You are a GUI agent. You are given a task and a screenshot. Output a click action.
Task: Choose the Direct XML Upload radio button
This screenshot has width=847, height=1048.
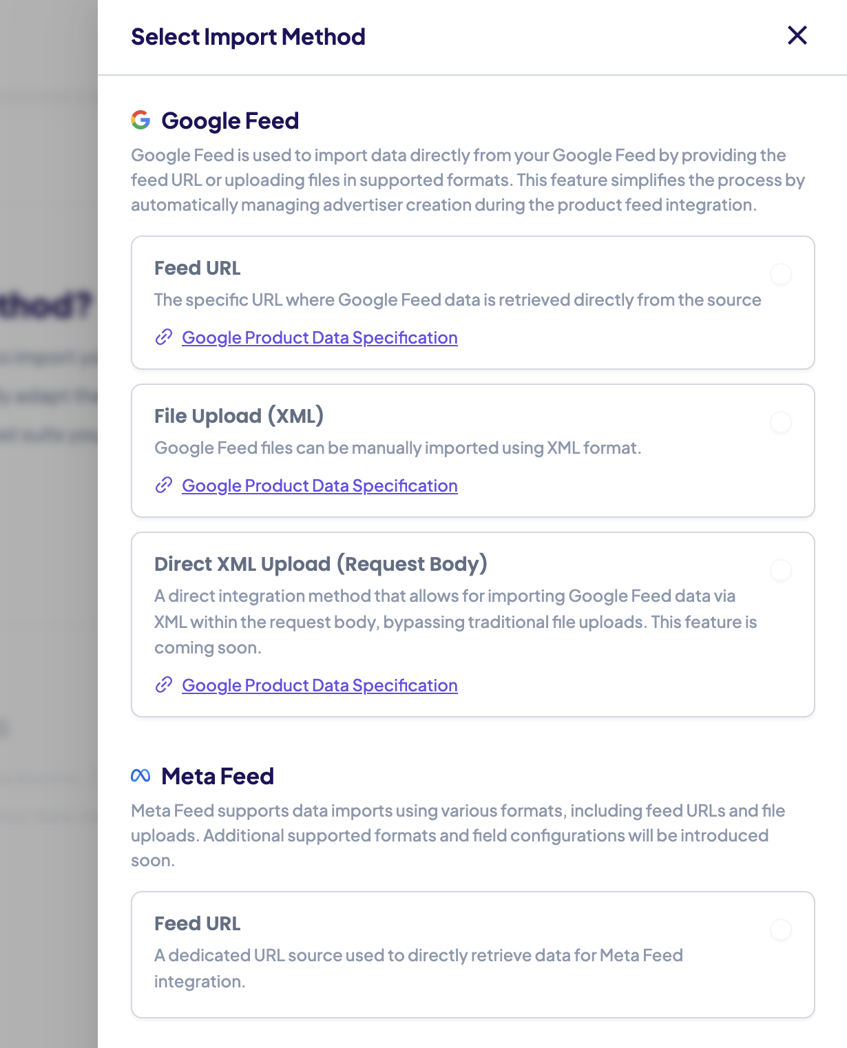click(x=781, y=570)
